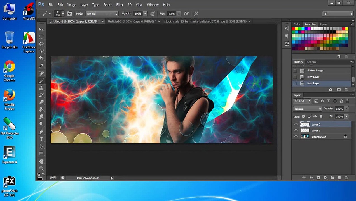Select the Pen tool
The width and height of the screenshot is (356, 201).
point(41,132)
